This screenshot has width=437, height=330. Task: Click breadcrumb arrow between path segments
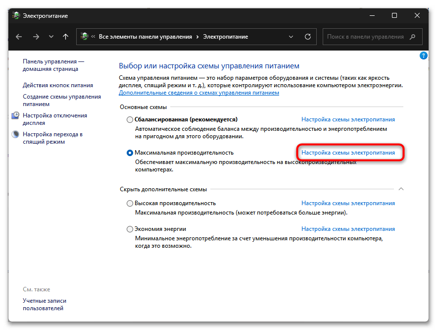pos(197,37)
